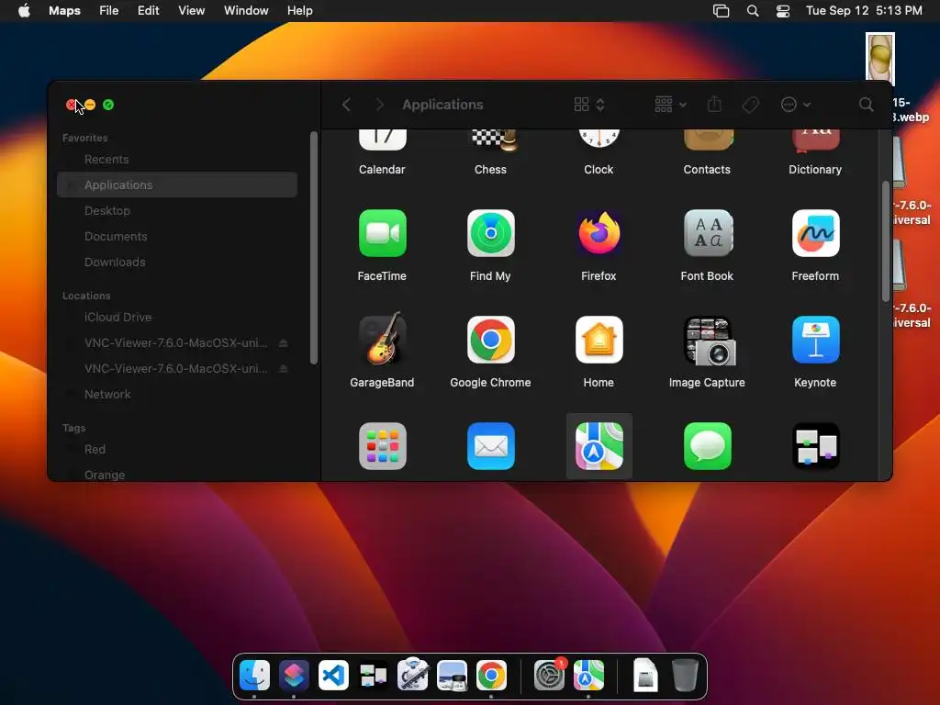Open Trash from the Dock

(685, 675)
